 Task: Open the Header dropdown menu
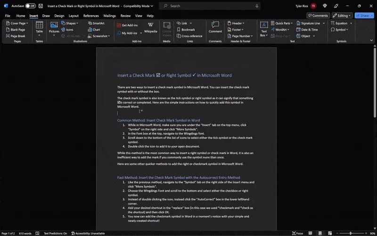(x=237, y=23)
